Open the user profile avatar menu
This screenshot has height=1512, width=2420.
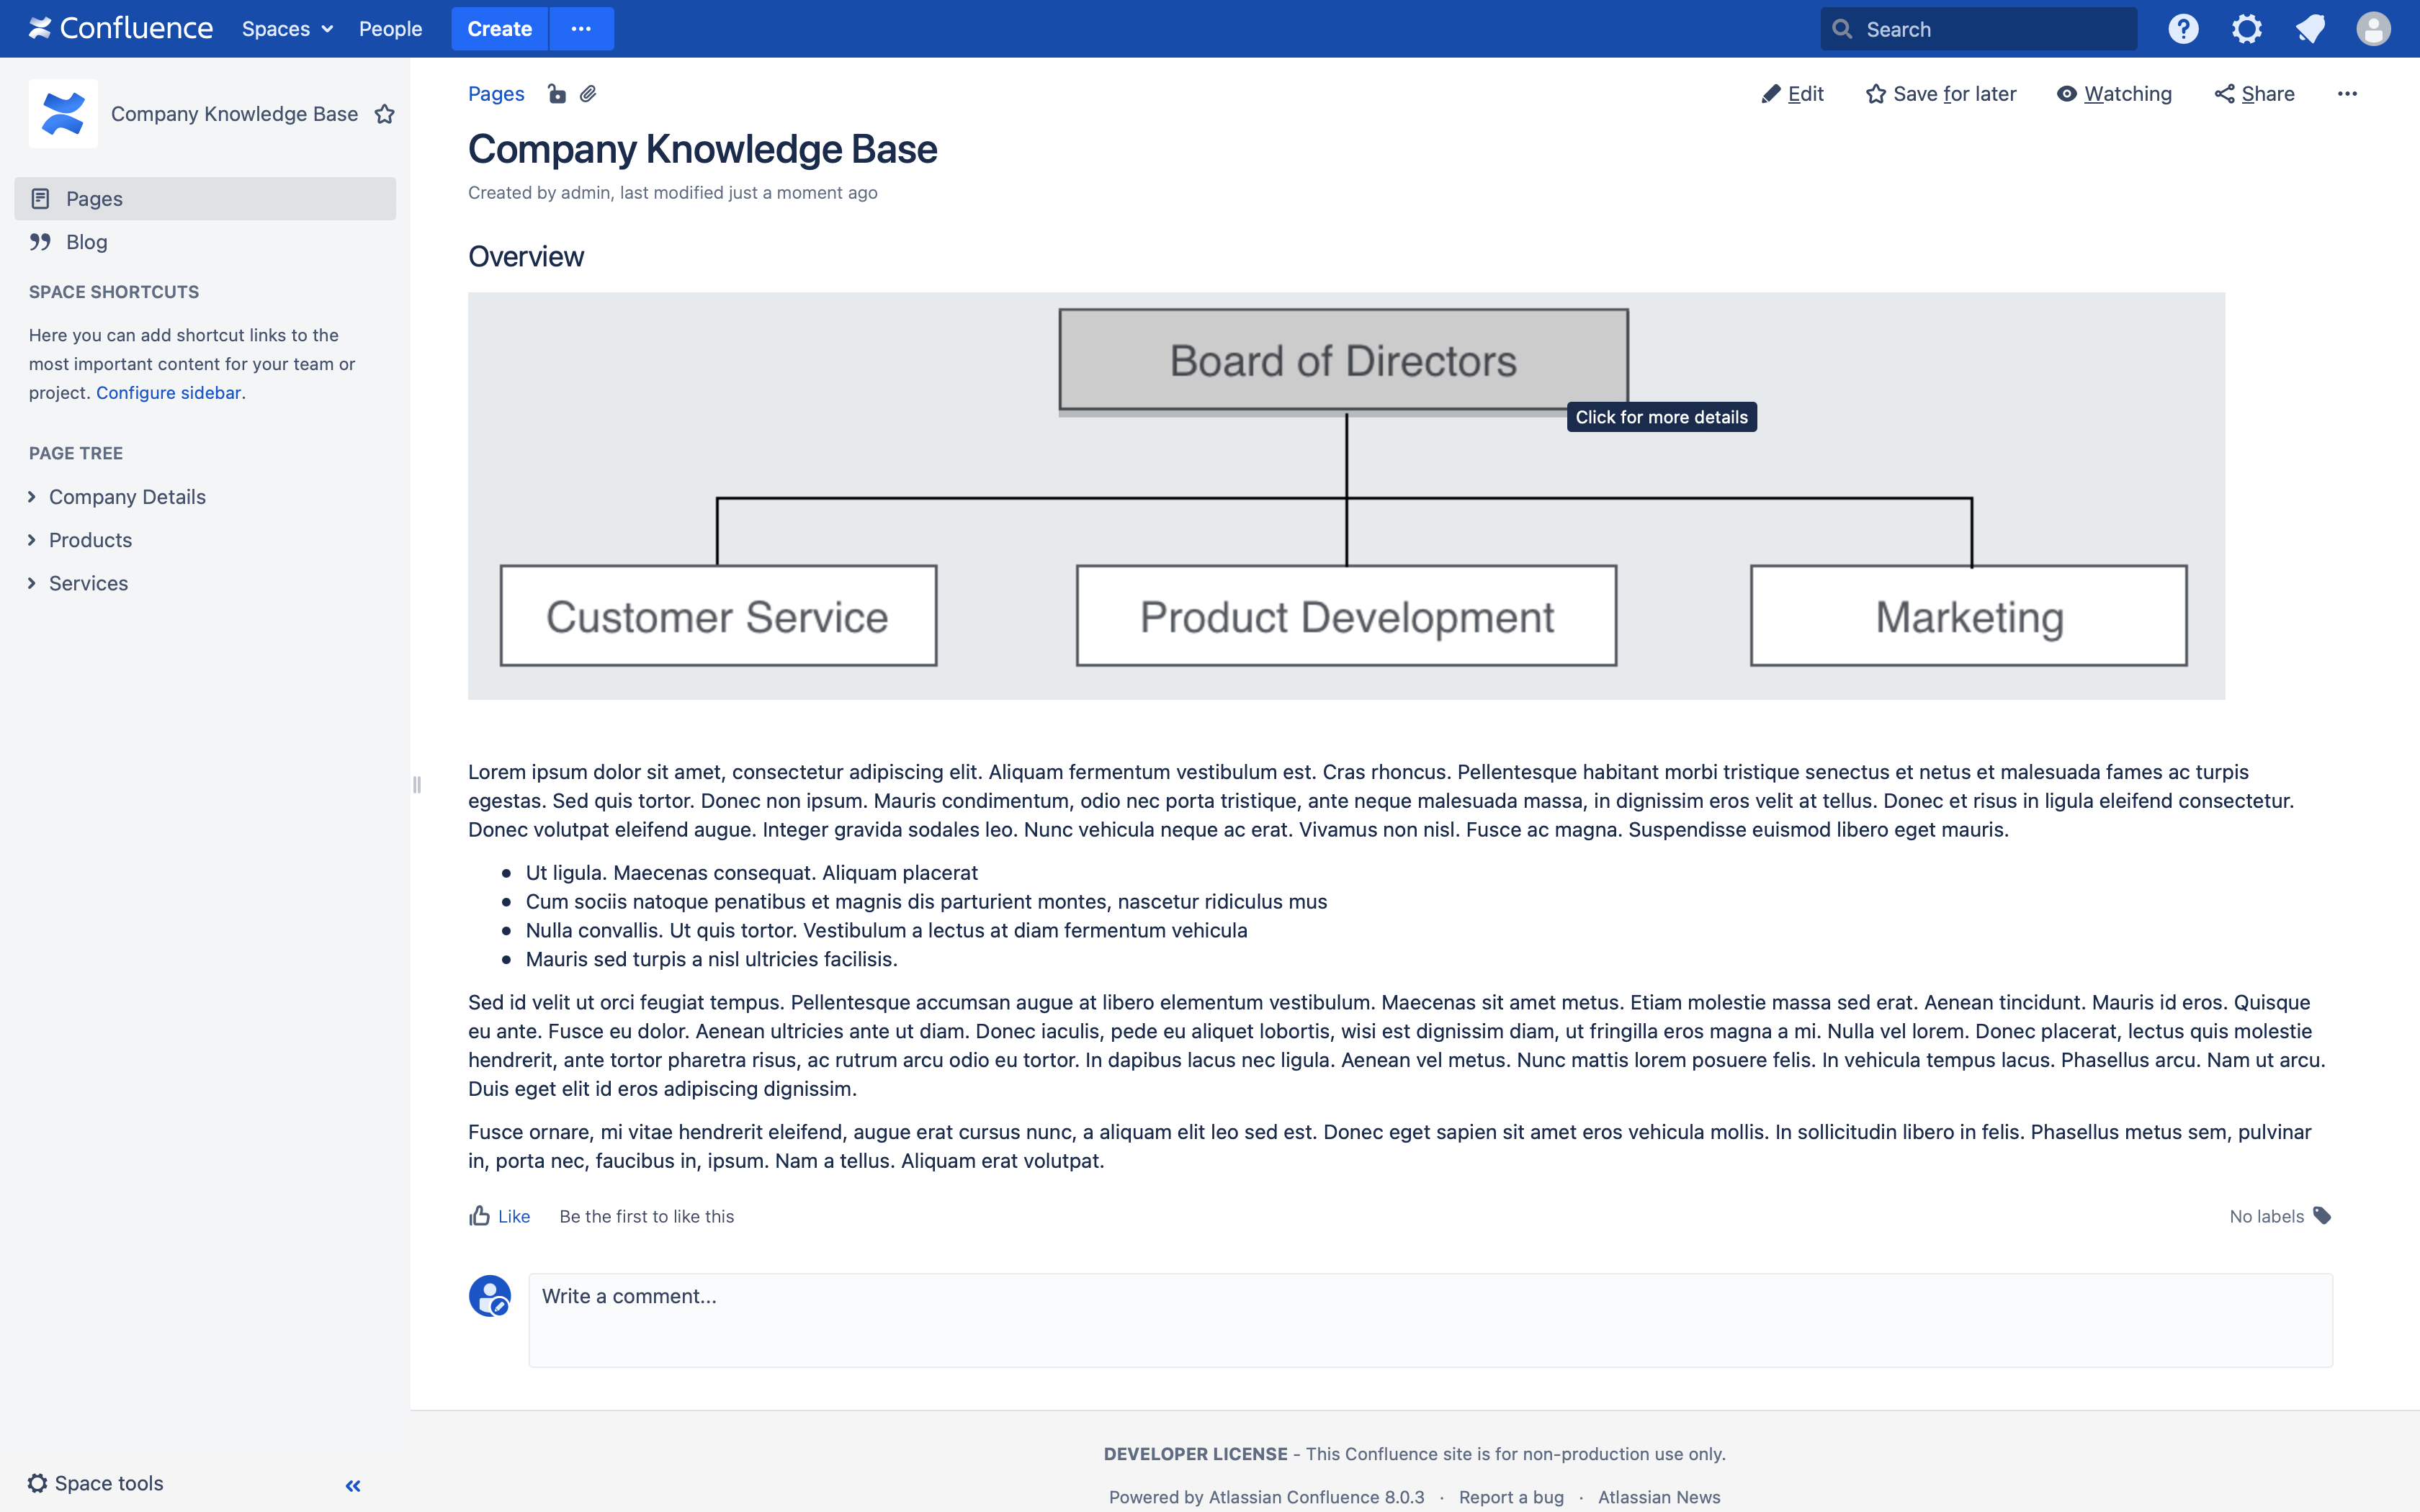coord(2373,29)
